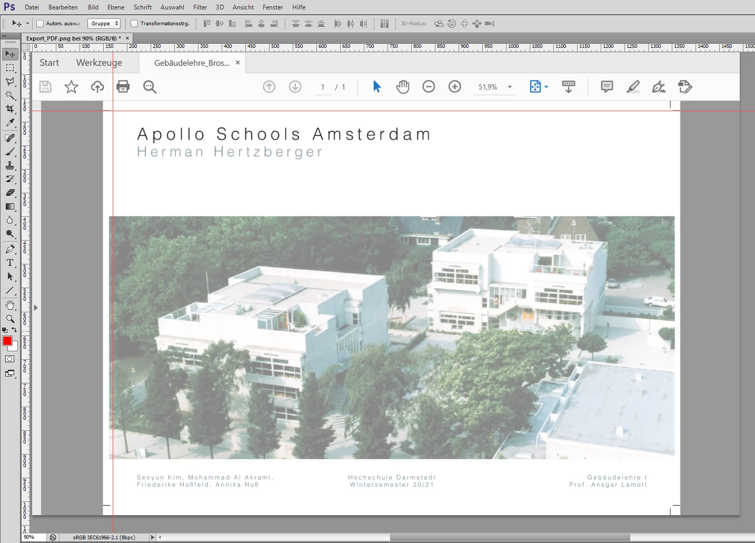This screenshot has height=543, width=755.
Task: Click the 90% zoom field in status bar
Action: 34,537
